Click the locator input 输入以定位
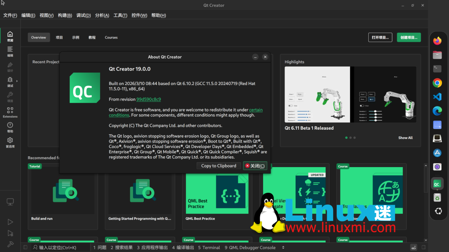 (61, 247)
